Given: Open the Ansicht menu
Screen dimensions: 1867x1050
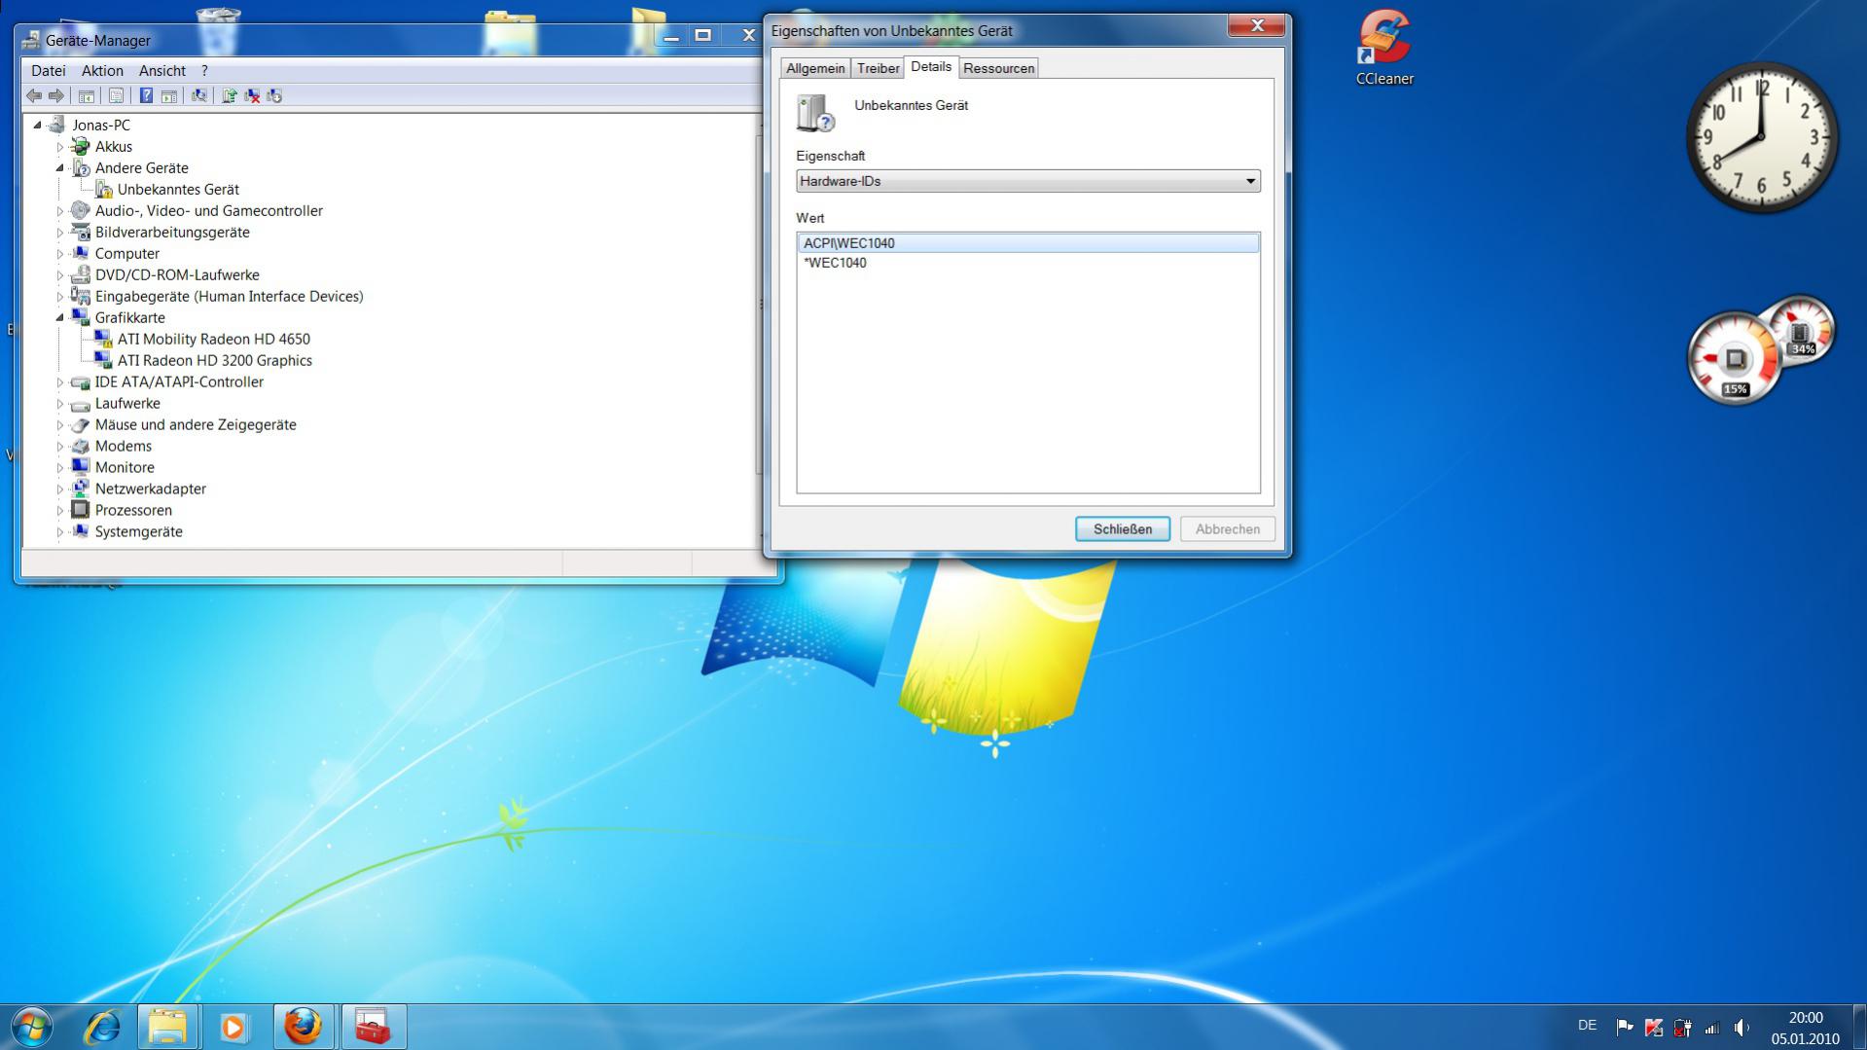Looking at the screenshot, I should click(x=162, y=71).
